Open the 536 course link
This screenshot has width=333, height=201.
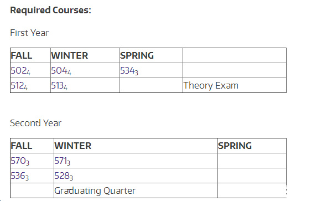point(18,176)
